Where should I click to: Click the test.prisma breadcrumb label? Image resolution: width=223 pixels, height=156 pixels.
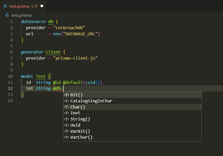pos(21,15)
